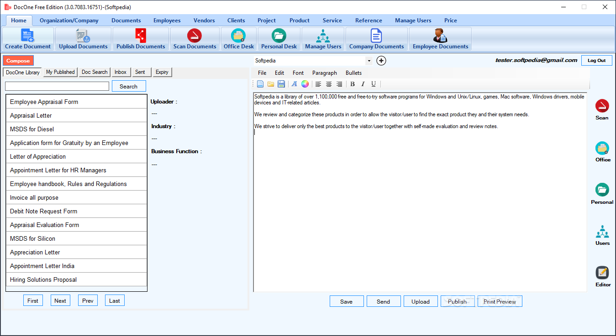Open the Inbox tab
616x336 pixels.
121,72
